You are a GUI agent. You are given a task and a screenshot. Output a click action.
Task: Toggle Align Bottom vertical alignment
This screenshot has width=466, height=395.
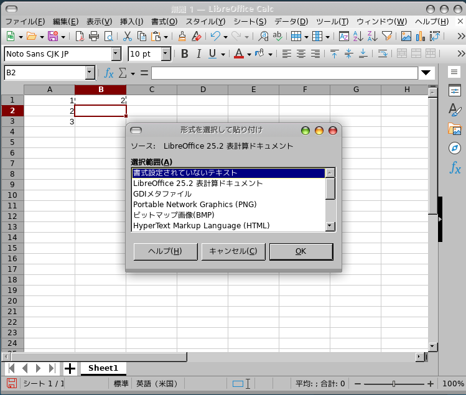point(363,53)
